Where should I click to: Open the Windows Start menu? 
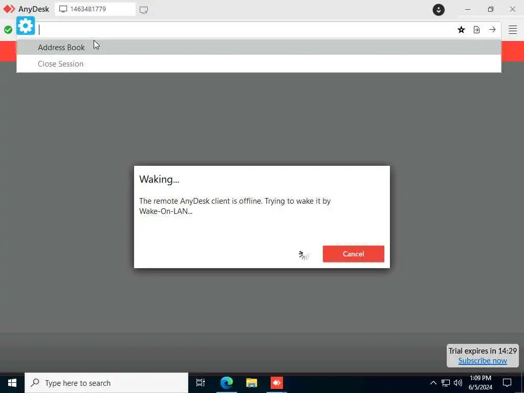12,383
